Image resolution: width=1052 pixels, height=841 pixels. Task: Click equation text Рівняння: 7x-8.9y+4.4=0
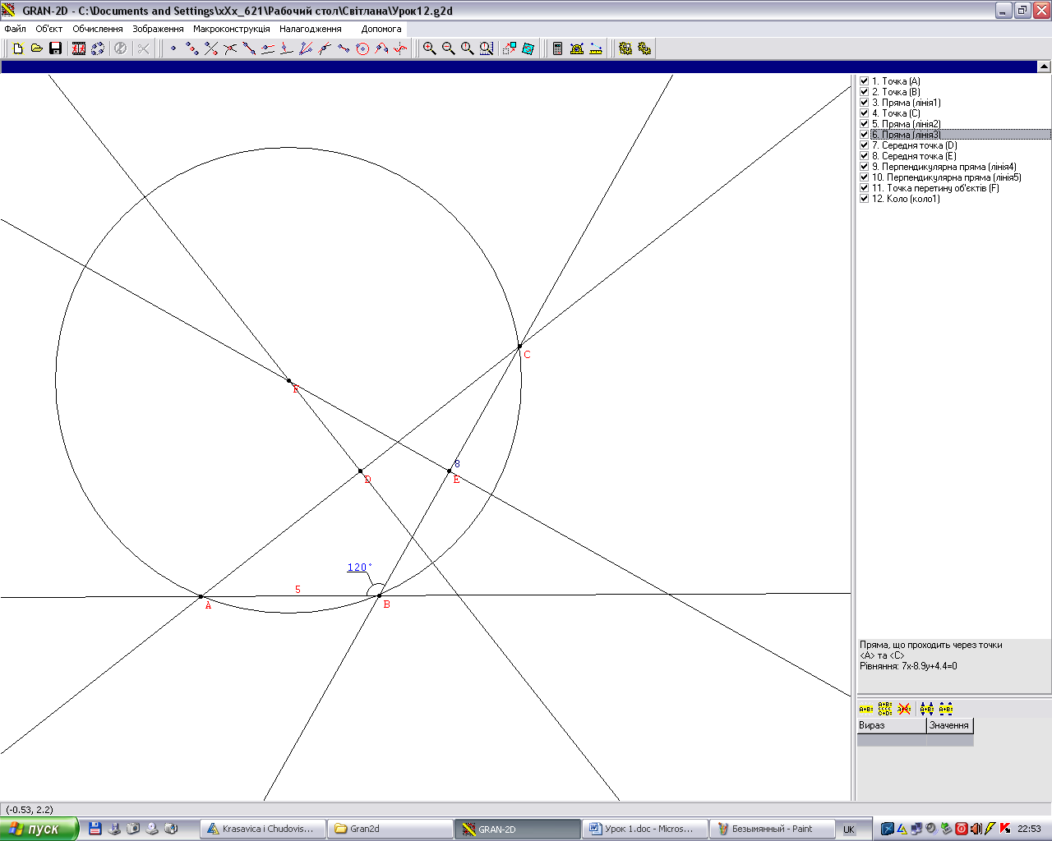point(908,666)
